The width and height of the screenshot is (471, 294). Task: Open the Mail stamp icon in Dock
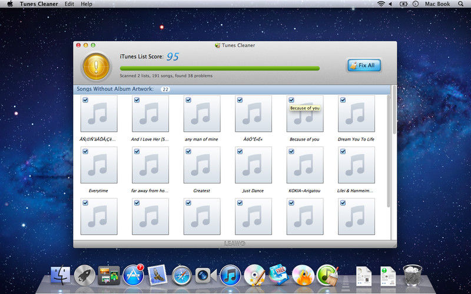[157, 275]
